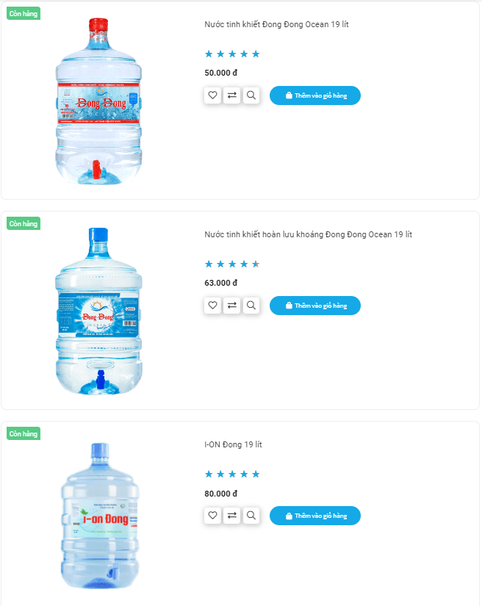Click the I-on Đong bottle image

click(x=98, y=518)
